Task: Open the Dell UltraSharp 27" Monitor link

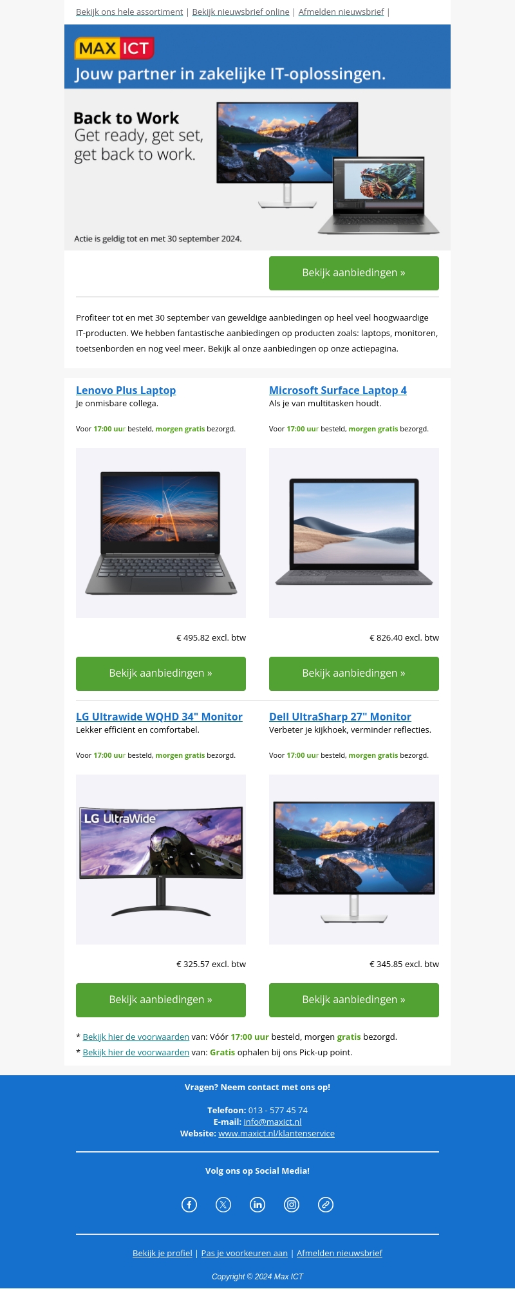Action: [340, 717]
